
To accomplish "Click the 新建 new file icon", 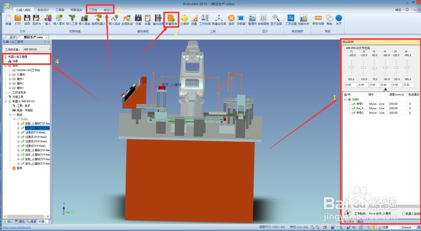I will click(x=8, y=20).
